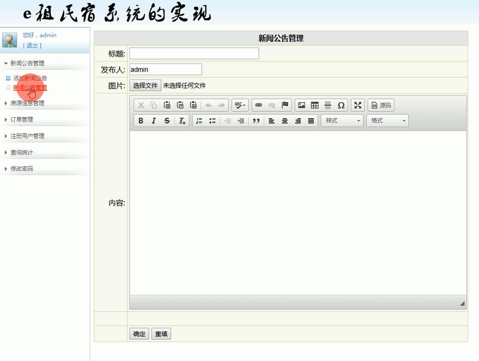Open the ABC spell check dropdown
Image resolution: width=479 pixels, height=361 pixels.
point(240,105)
